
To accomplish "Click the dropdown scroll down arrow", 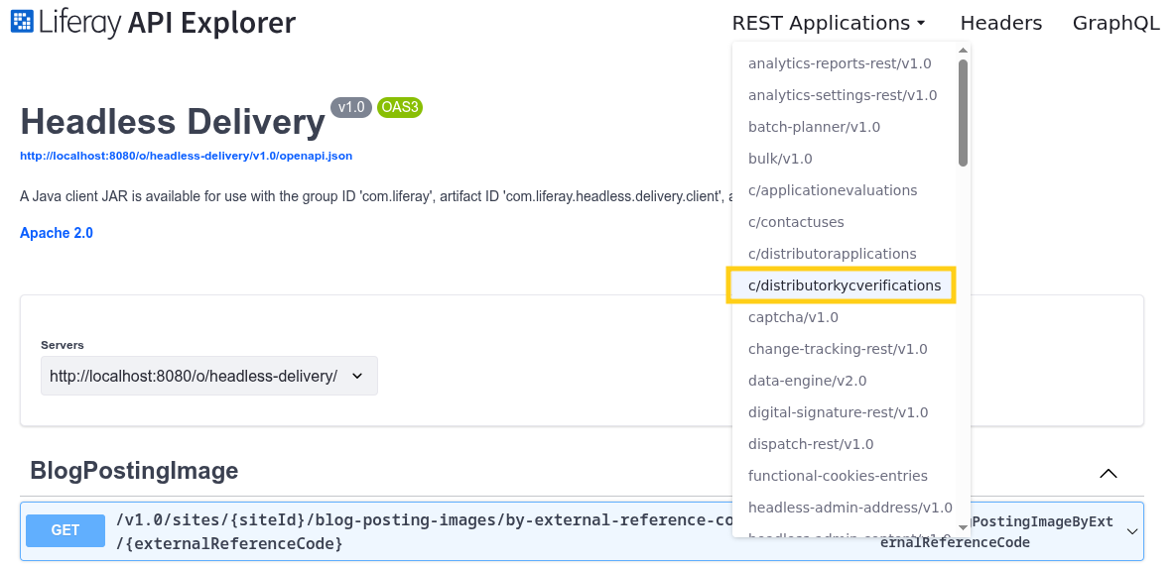I will click(x=963, y=528).
